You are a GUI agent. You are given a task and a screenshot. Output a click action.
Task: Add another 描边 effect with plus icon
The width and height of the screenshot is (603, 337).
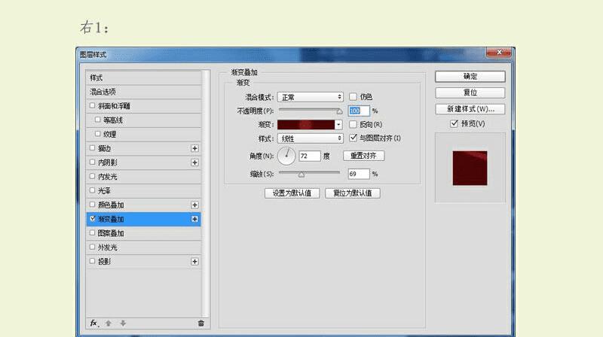pos(194,148)
